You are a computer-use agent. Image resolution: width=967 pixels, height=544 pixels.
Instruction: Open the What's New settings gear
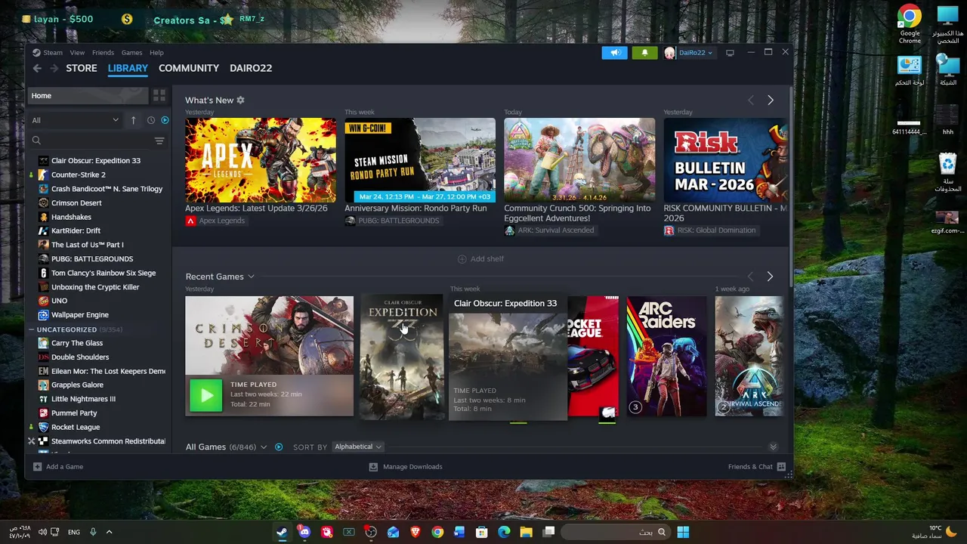240,100
